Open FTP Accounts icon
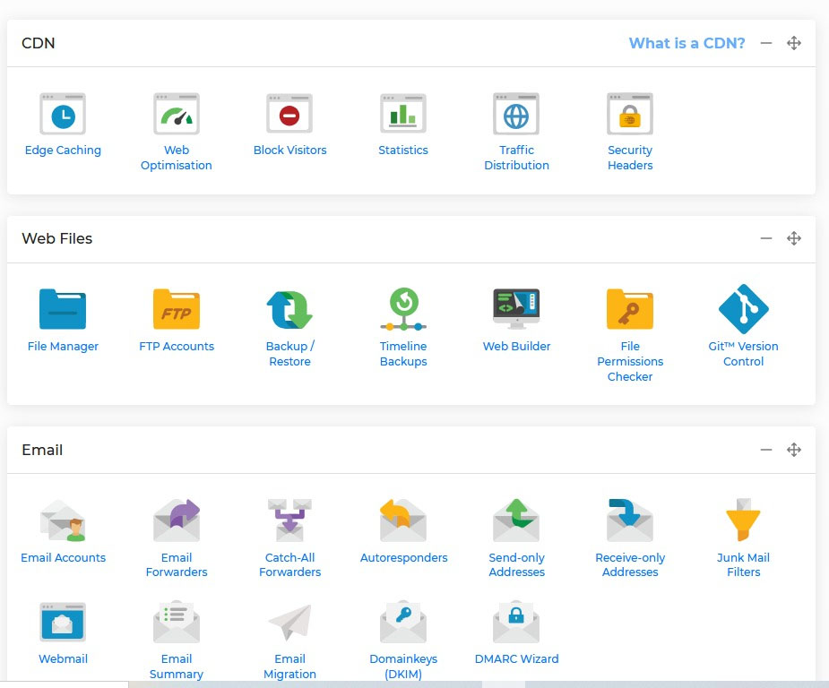 [x=176, y=310]
